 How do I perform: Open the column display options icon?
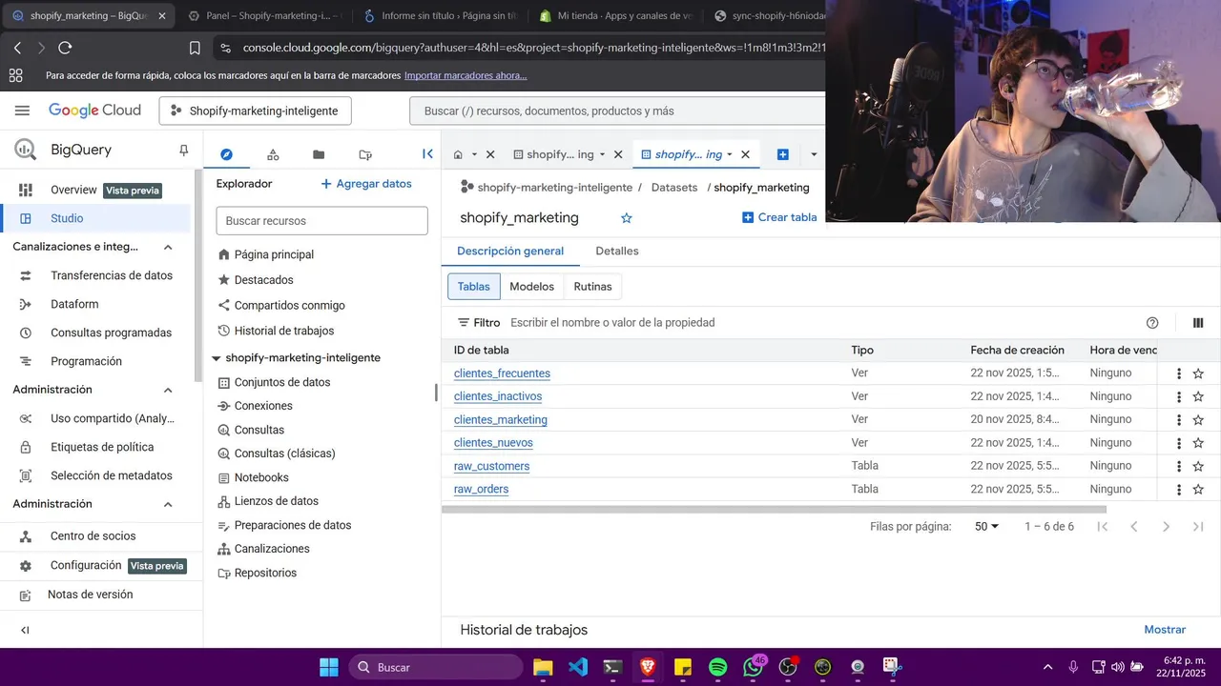1198,323
